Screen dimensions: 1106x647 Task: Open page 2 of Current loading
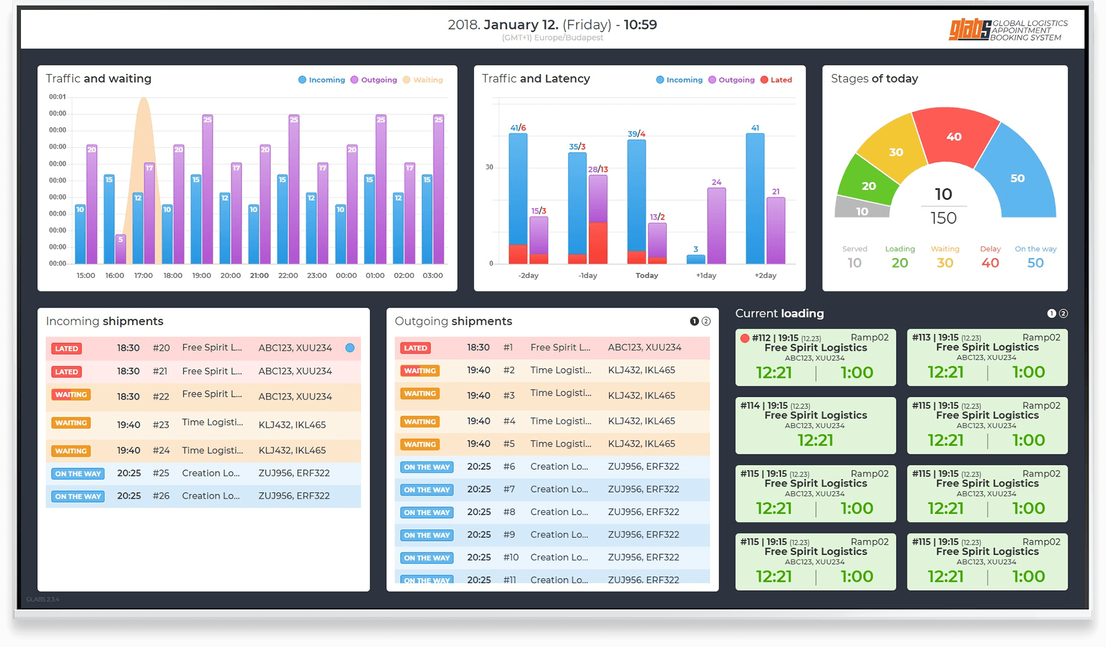[x=1064, y=313]
